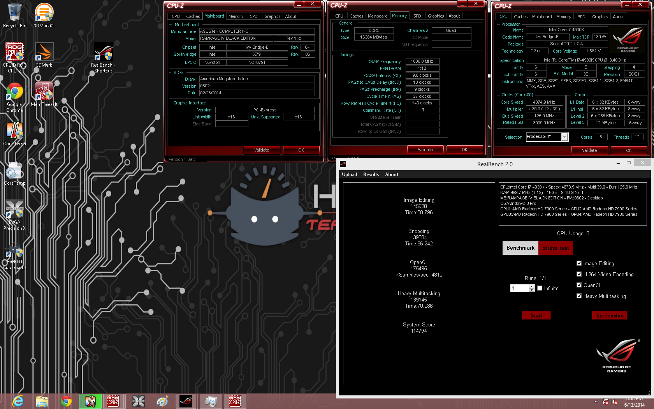Open the Recycle Bin desktop icon
The image size is (654, 409).
(x=14, y=16)
